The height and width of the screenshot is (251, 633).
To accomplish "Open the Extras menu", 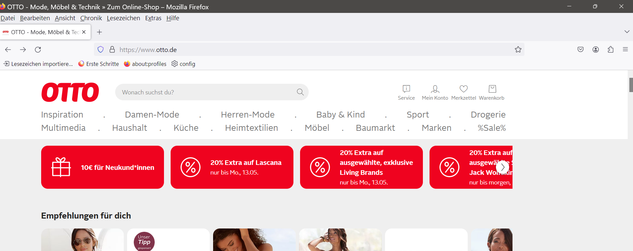I will [x=153, y=18].
